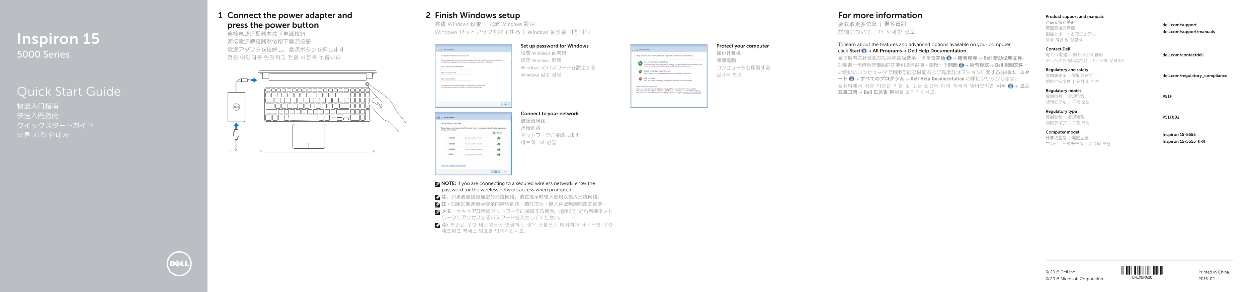This screenshot has height=292, width=1245.
Task: Click the barcode above 0NCX8MA00
Action: [1142, 270]
